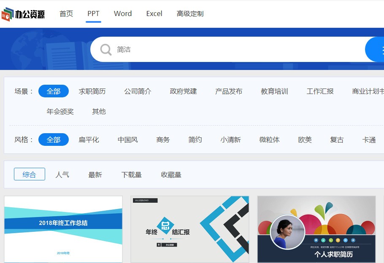
Task: Open the 高级定制 menu item
Action: 190,14
